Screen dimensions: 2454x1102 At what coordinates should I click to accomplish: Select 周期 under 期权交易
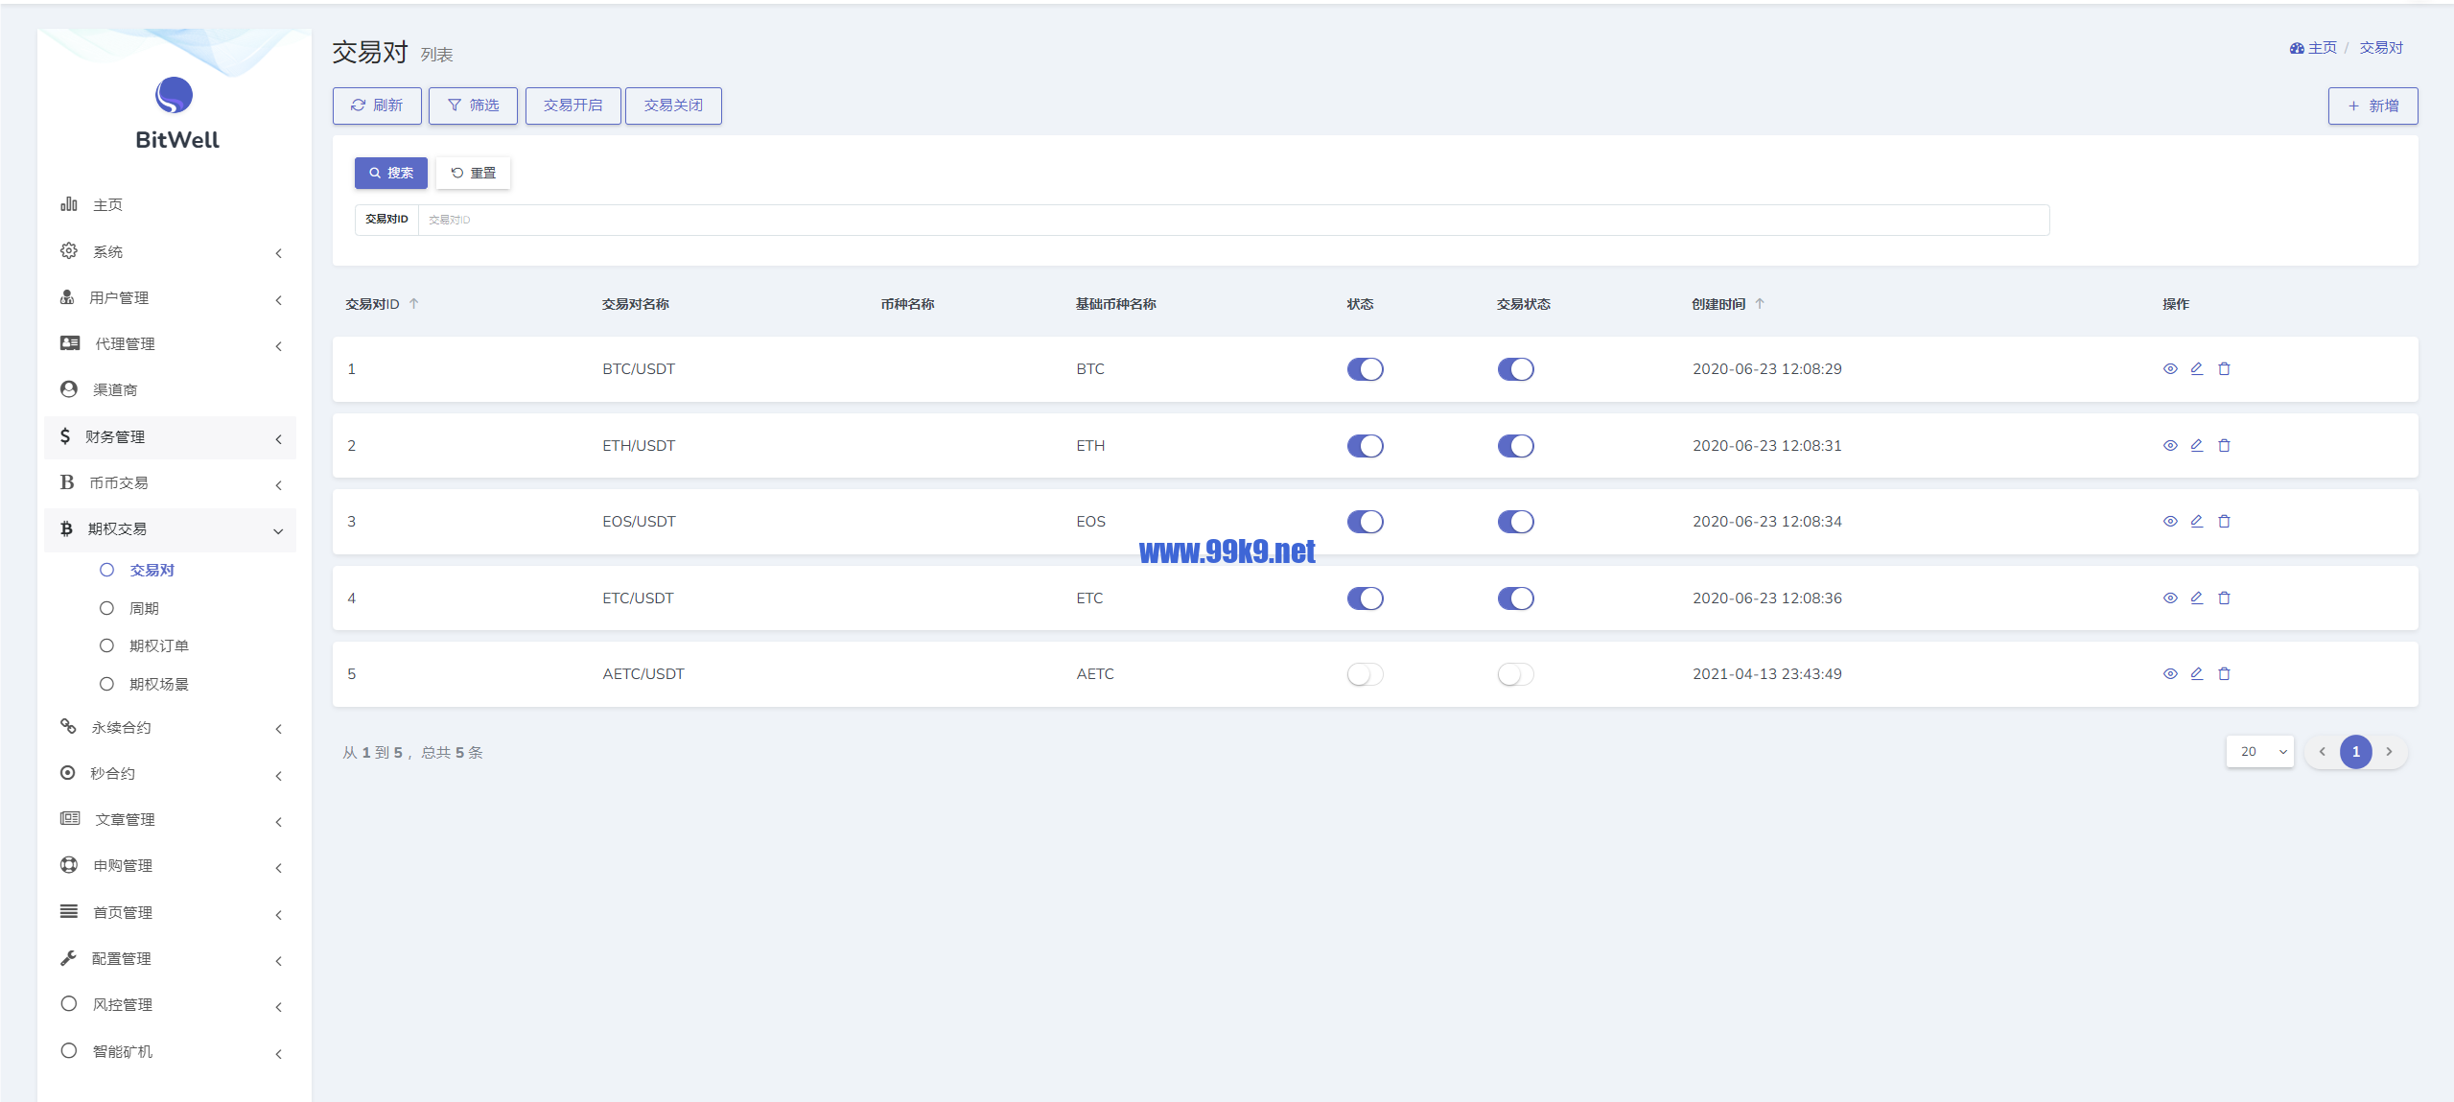(x=144, y=609)
